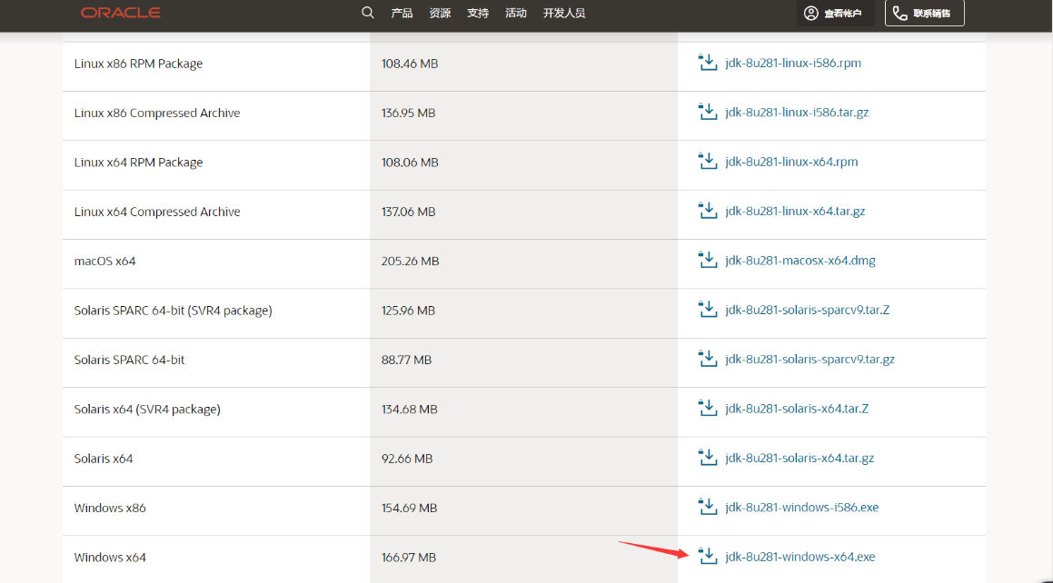Screen dimensions: 1053x583
Task: Click the 108.46 MB file size
Action: pyautogui.click(x=410, y=64)
